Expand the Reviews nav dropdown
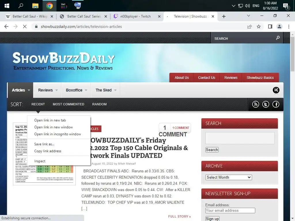295x221 pixels. click(48, 90)
